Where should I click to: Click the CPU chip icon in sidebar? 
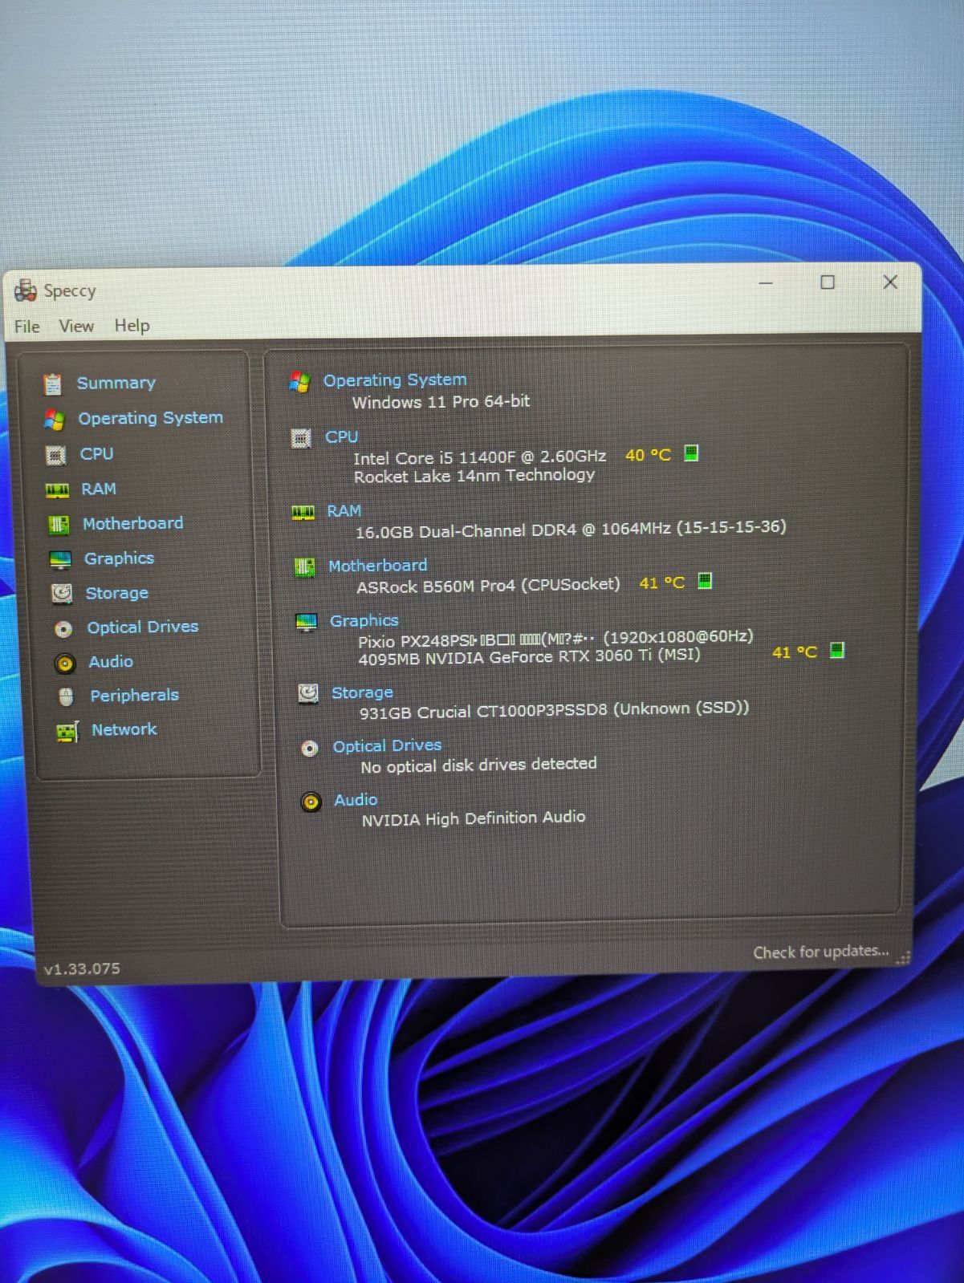click(x=55, y=455)
